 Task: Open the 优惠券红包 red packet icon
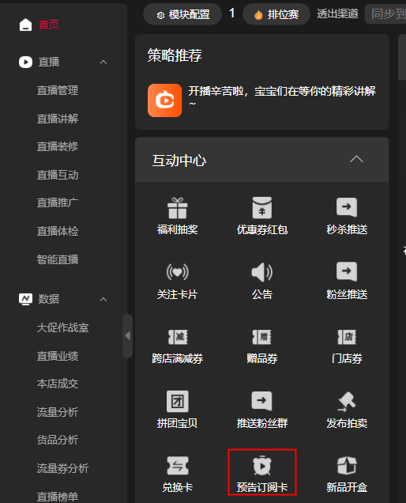coord(261,208)
